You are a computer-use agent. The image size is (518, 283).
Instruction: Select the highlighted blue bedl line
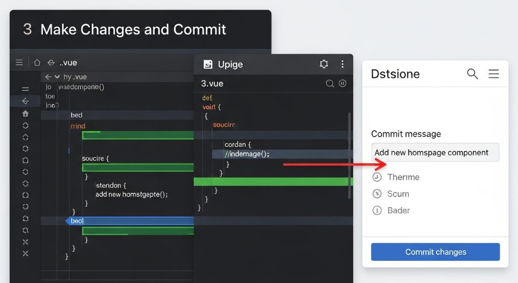pos(129,221)
